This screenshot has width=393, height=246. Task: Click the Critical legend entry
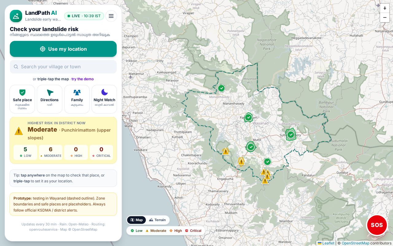pos(193,231)
